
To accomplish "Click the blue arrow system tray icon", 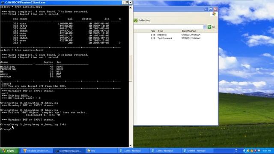I will tap(244, 151).
